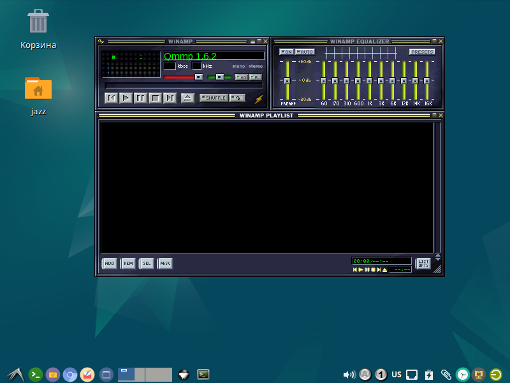Click the Qmmp 1.6.2 song title display
Image resolution: width=510 pixels, height=383 pixels.
(214, 56)
